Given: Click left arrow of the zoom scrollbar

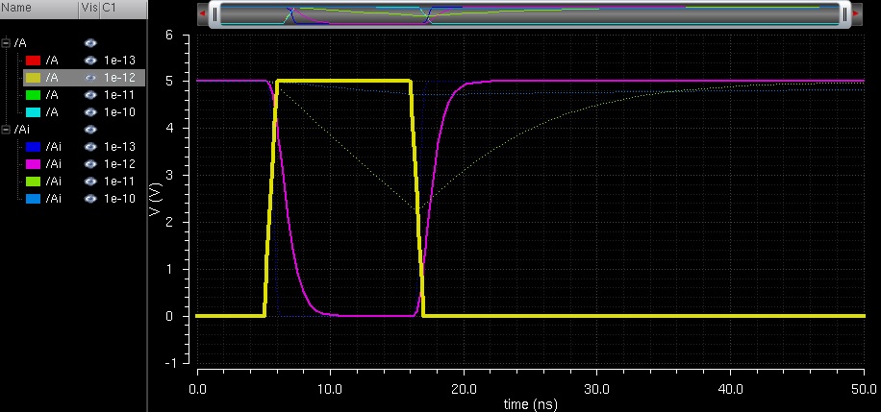Looking at the screenshot, I should coord(201,14).
